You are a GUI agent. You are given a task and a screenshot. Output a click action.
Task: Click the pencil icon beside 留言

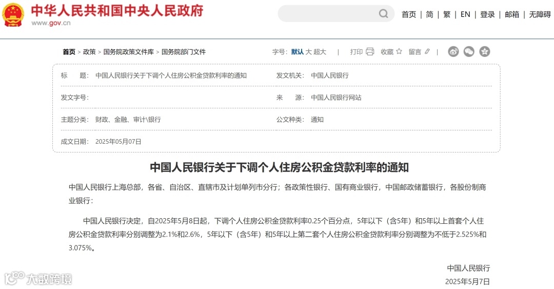pos(427,52)
